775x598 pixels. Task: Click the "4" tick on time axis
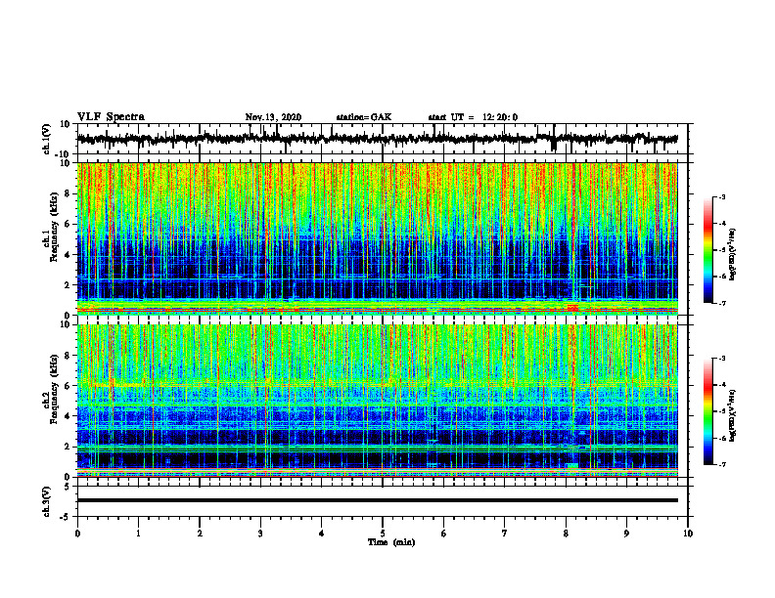[322, 534]
